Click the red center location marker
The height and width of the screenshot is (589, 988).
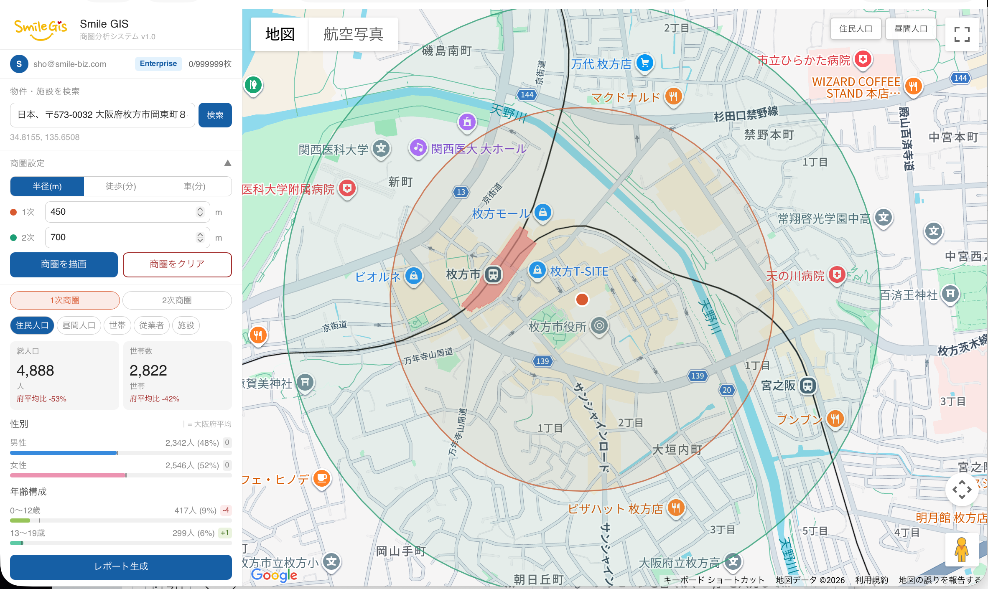(x=582, y=299)
